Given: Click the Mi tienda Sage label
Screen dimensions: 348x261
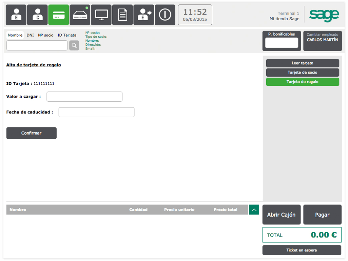Looking at the screenshot, I should pos(285,19).
